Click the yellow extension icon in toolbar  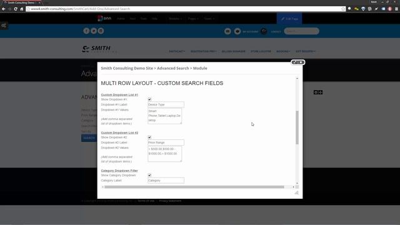[356, 9]
